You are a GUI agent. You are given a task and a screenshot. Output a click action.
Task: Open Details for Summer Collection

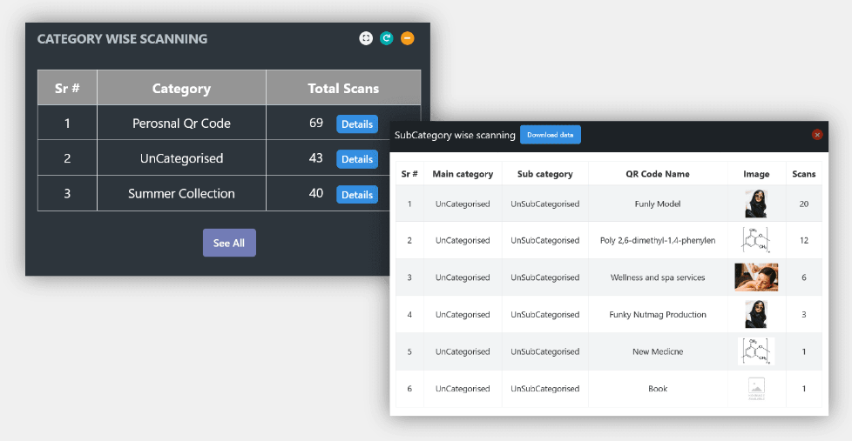pyautogui.click(x=356, y=195)
